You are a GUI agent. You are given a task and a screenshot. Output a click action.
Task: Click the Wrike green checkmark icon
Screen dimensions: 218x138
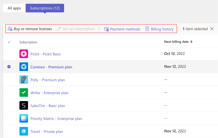(24, 93)
